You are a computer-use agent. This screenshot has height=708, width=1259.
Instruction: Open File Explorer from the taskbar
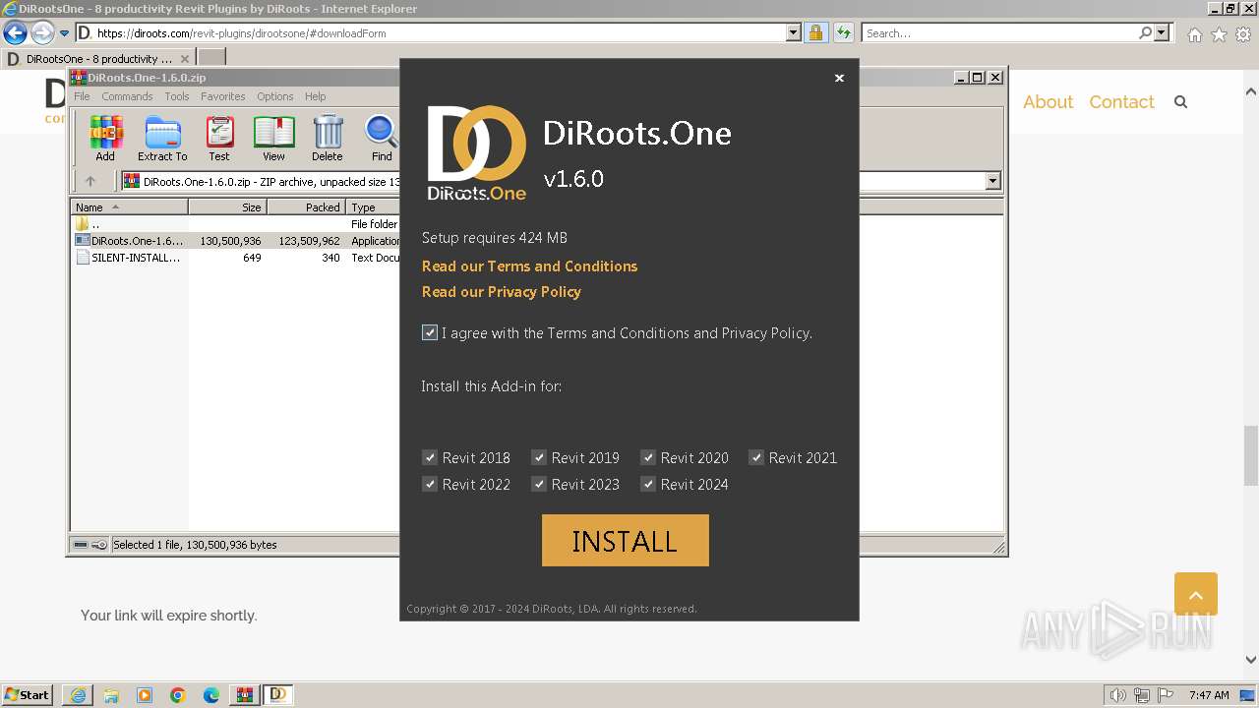[111, 695]
